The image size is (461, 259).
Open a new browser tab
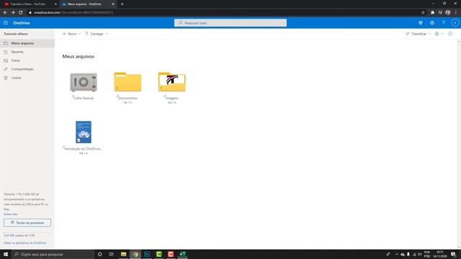click(122, 4)
